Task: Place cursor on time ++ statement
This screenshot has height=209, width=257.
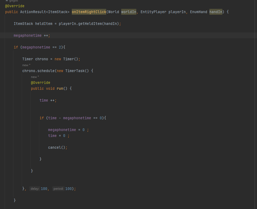Action: pyautogui.click(x=48, y=100)
